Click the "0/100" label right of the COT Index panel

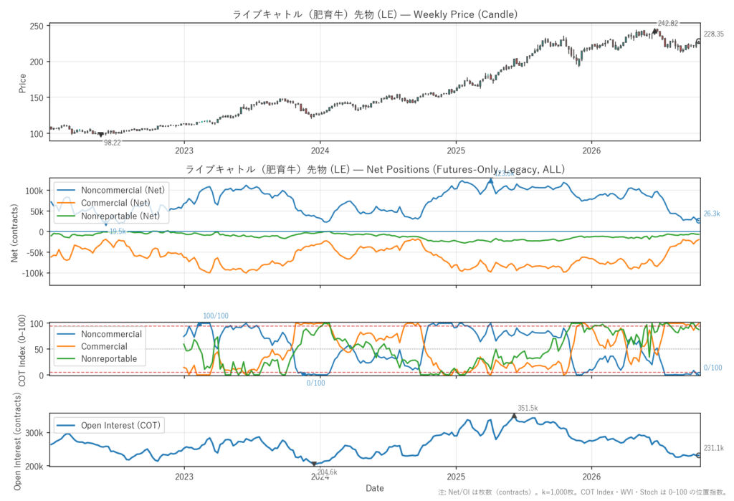click(713, 368)
